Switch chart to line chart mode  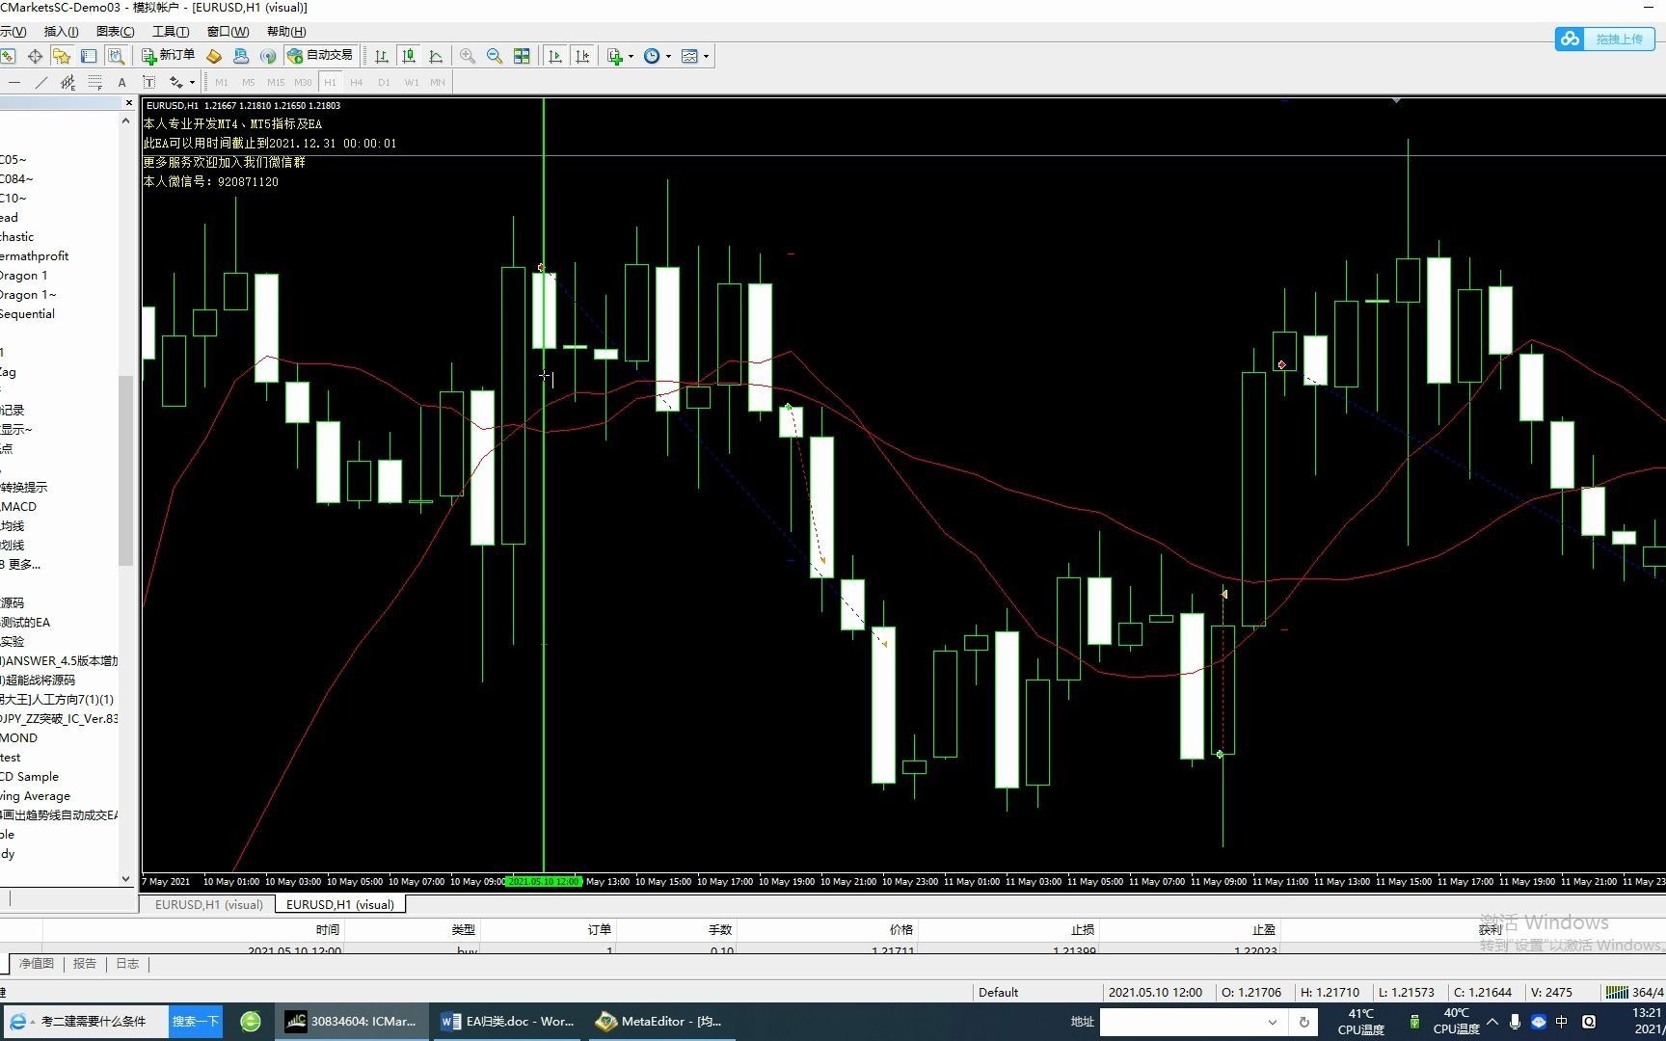(x=436, y=56)
